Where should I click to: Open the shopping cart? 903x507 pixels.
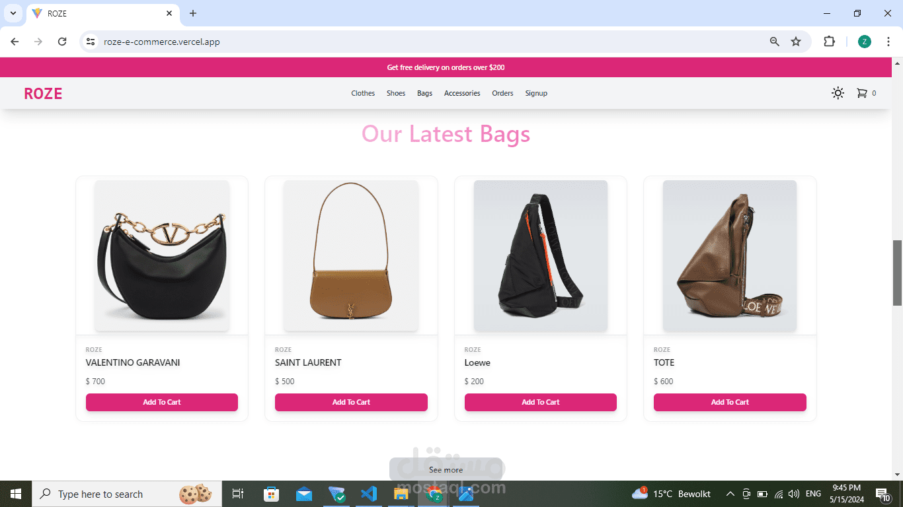point(866,93)
